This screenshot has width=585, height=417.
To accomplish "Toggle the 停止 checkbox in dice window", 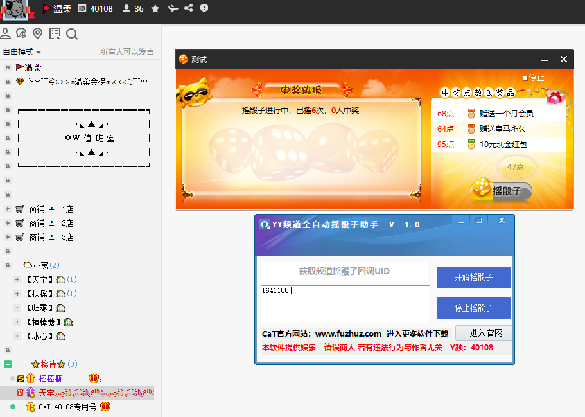I will pyautogui.click(x=525, y=78).
